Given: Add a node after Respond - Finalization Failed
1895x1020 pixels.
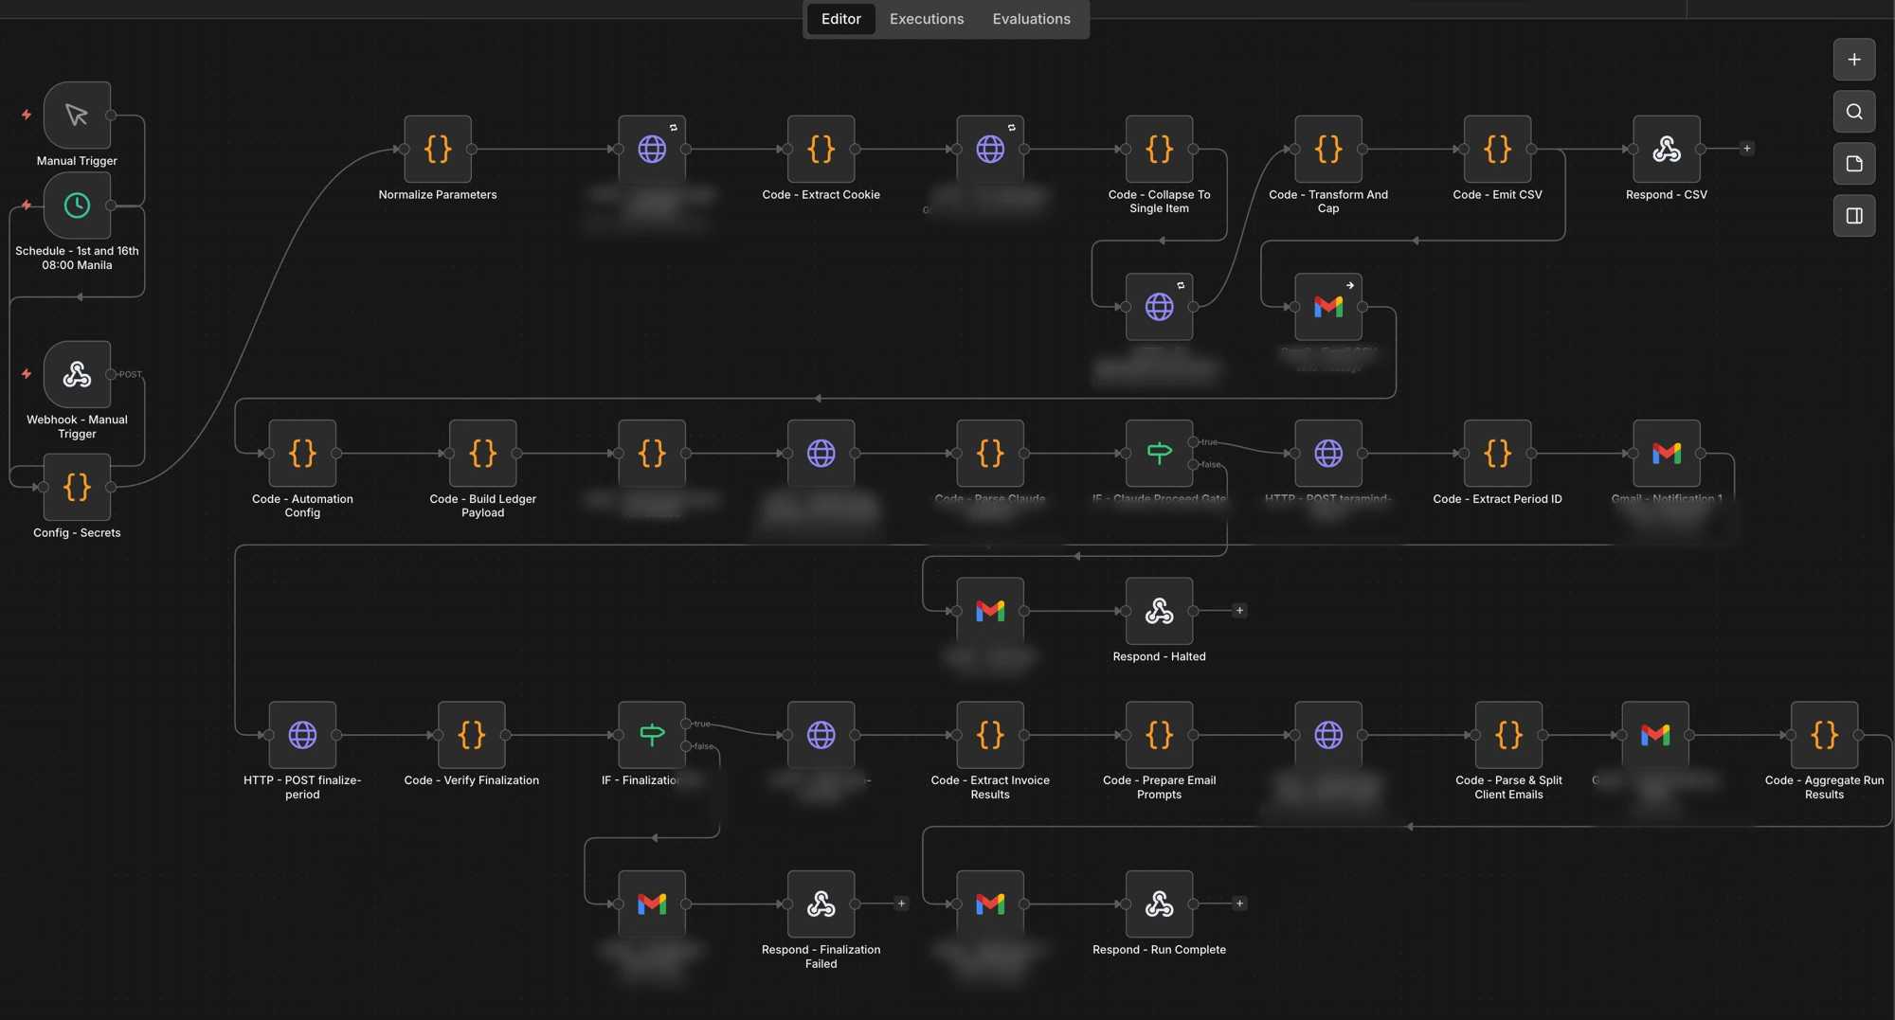Looking at the screenshot, I should pyautogui.click(x=901, y=904).
